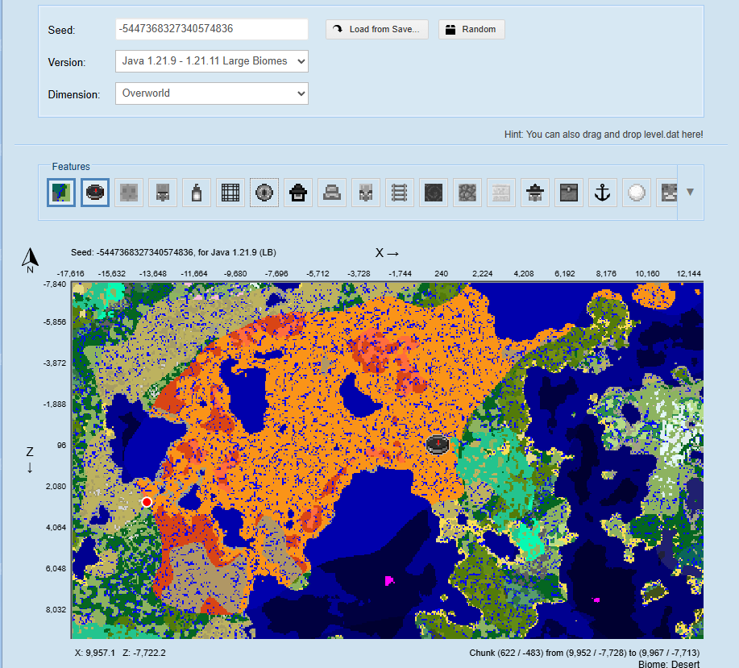Enable the dark square portal feature icon
Image resolution: width=739 pixels, height=668 pixels.
434,193
